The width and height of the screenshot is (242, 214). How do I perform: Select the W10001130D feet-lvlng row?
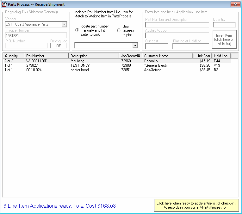click(37, 61)
